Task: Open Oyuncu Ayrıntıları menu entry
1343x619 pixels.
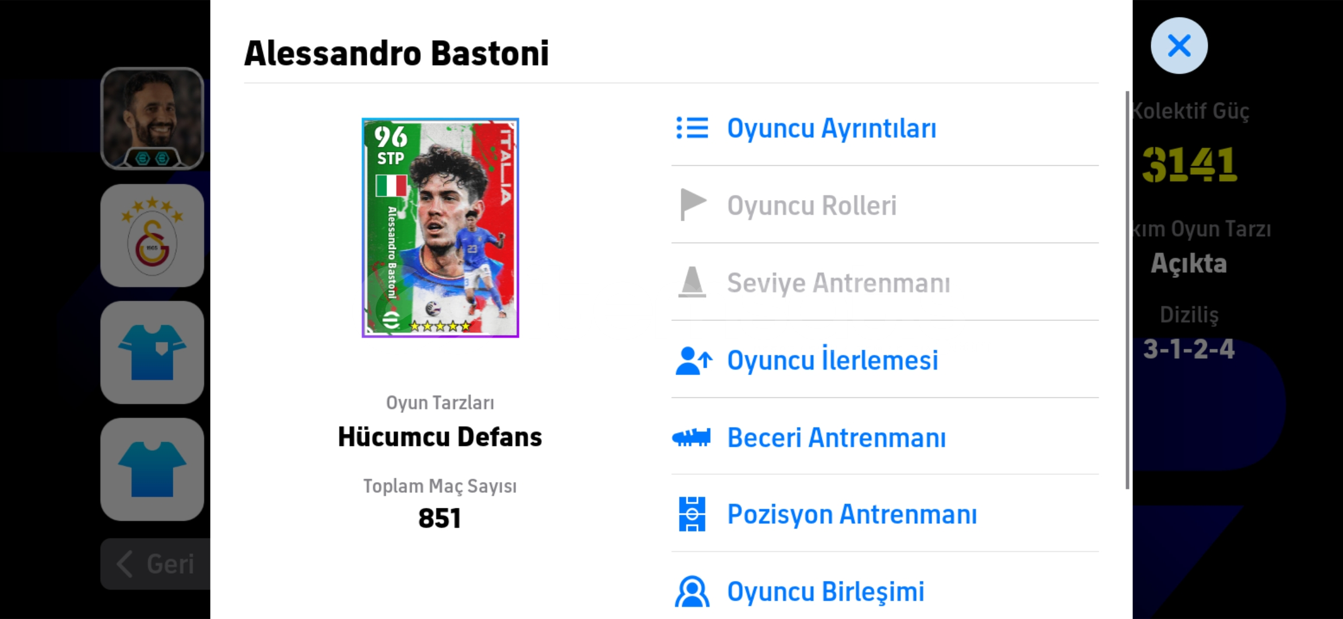Action: (x=831, y=128)
